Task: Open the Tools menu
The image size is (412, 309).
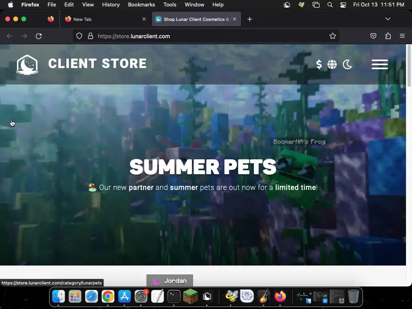Action: coord(170,5)
